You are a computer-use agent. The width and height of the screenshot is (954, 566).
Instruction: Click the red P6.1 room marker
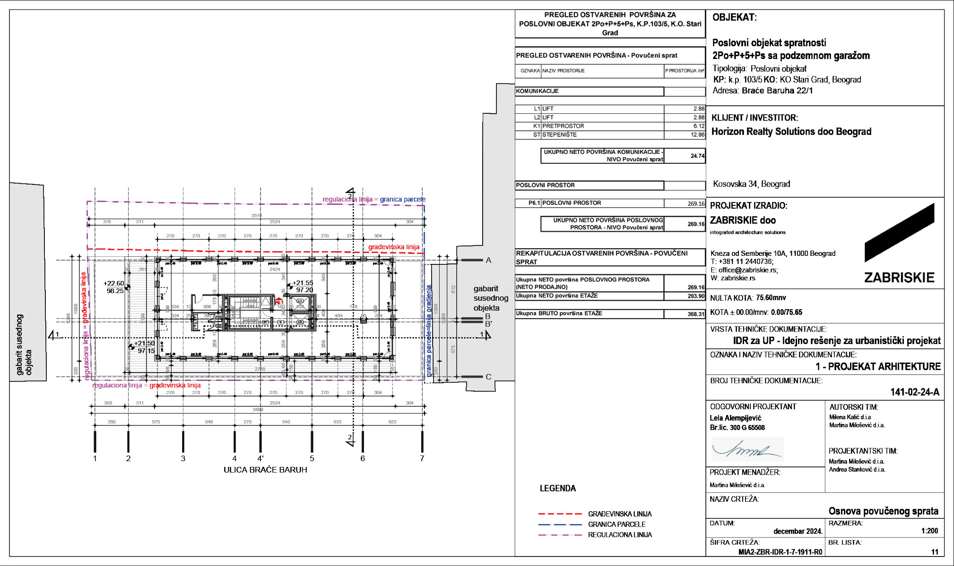(x=279, y=302)
